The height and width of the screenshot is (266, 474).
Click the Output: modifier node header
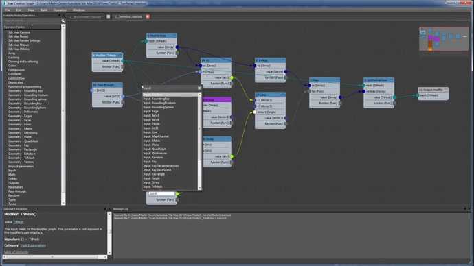(x=433, y=90)
